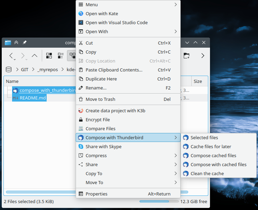The image size is (258, 210).
Task: Navigate to _myrepos in the breadcrumb
Action: point(48,70)
